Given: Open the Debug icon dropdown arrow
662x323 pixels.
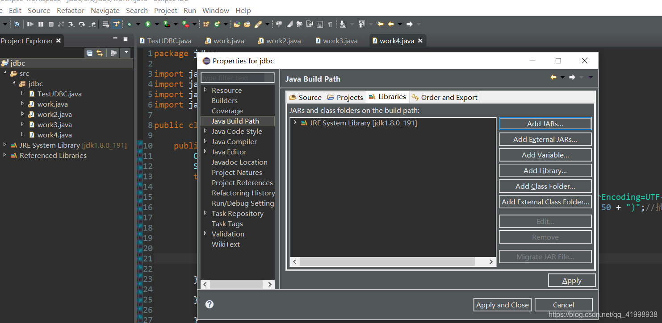Looking at the screenshot, I should 138,24.
